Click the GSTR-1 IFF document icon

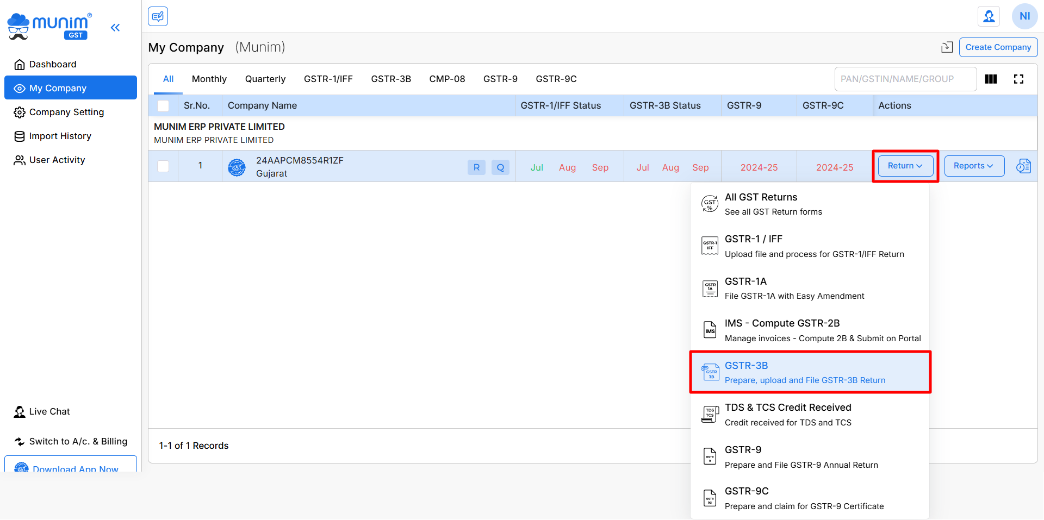tap(710, 246)
